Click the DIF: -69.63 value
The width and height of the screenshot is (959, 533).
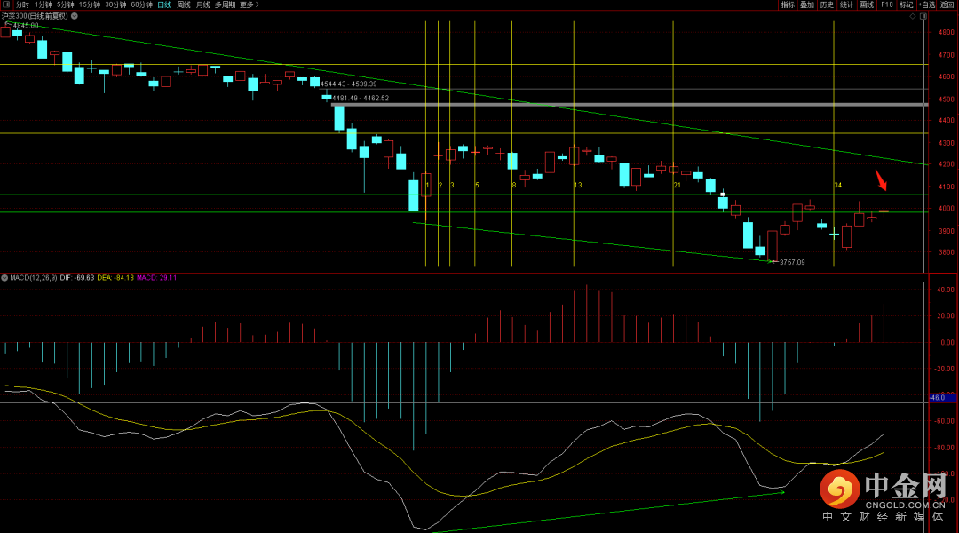[77, 278]
